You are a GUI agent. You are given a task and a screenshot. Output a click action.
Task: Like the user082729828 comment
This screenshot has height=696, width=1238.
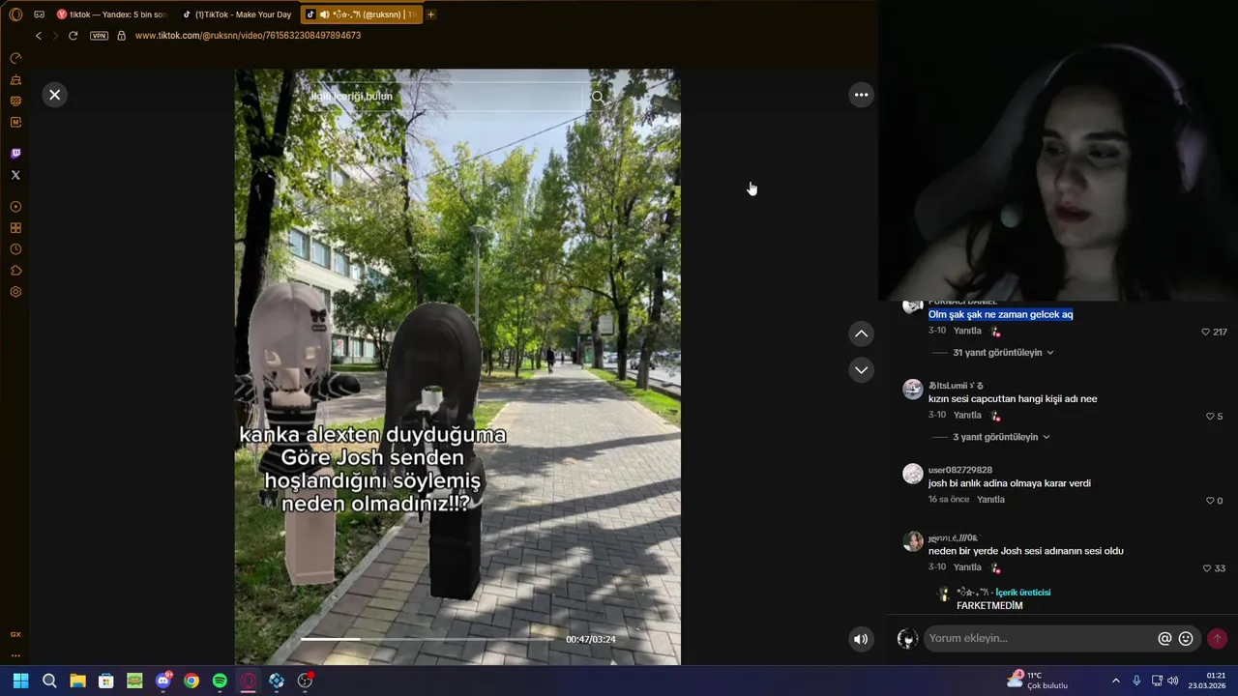pos(1209,501)
